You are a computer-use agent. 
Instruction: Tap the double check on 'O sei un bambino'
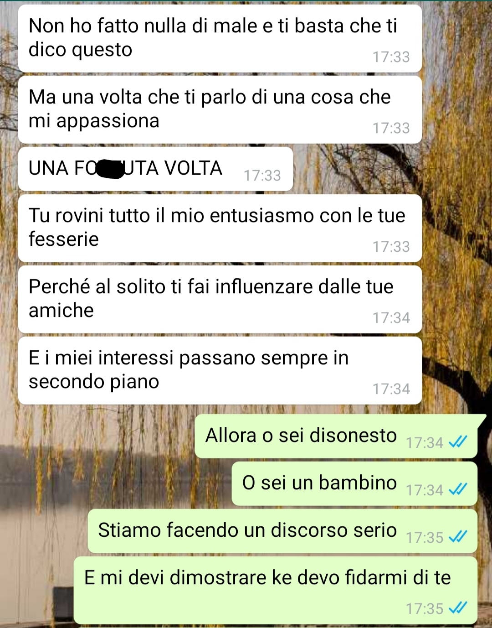click(x=457, y=489)
